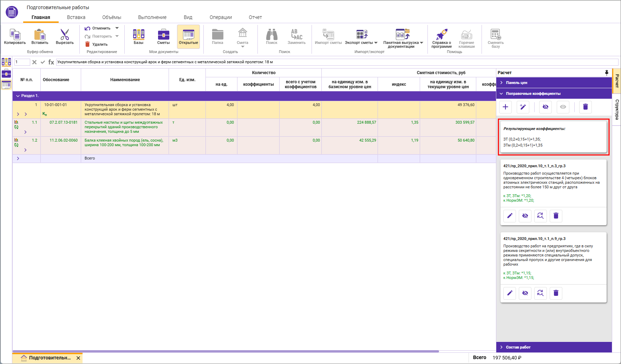This screenshot has width=621, height=364.
Task: Open the Структура side tab
Action: click(617, 109)
